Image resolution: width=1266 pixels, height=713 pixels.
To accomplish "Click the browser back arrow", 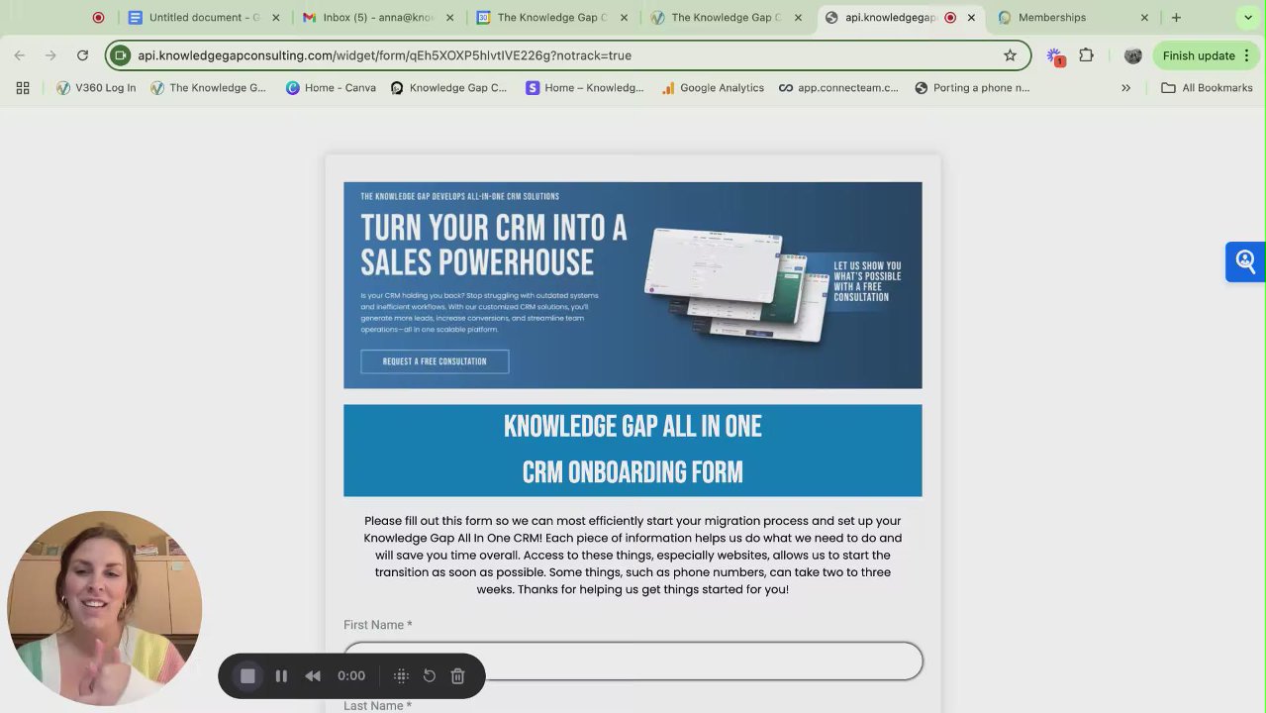I will click(x=20, y=55).
